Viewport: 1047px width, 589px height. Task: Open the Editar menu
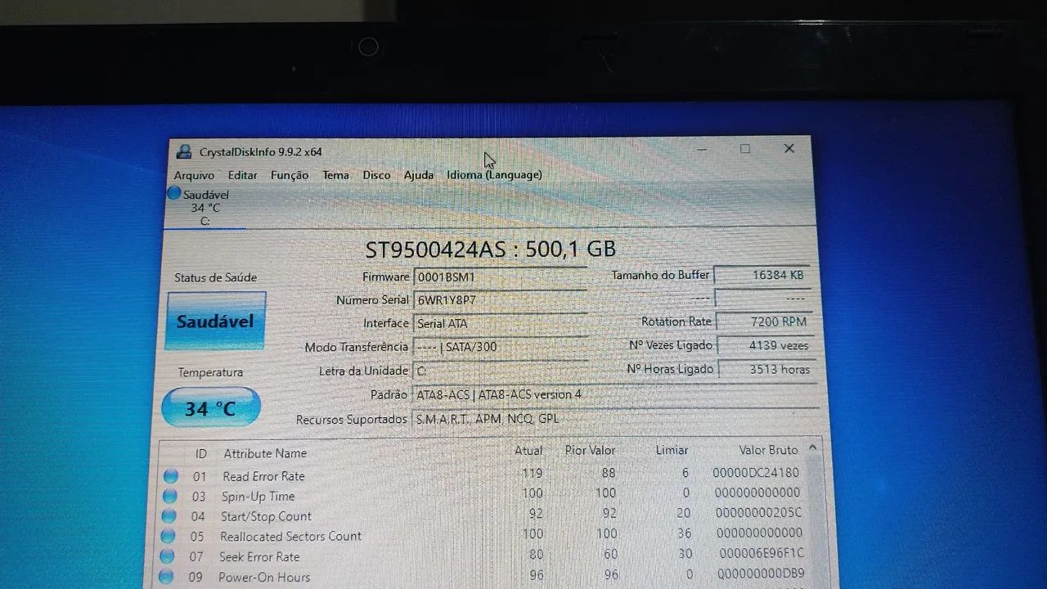(242, 175)
